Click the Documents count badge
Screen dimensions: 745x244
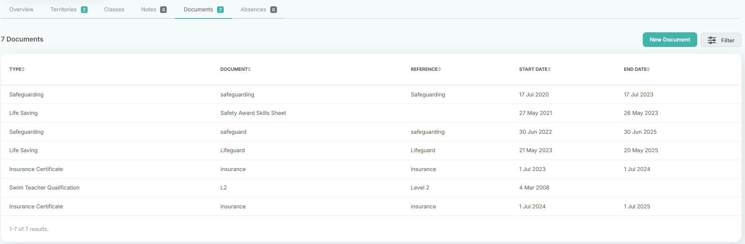[220, 10]
